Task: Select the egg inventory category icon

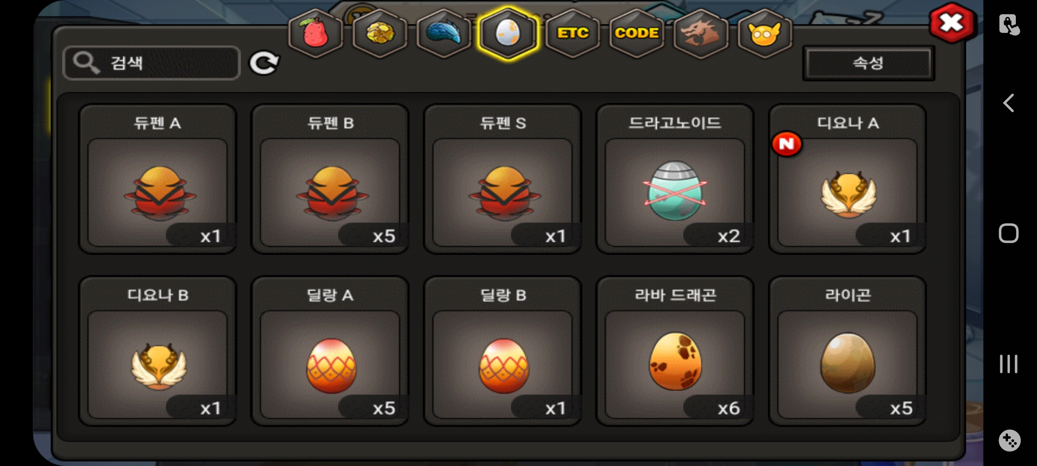Action: 508,33
